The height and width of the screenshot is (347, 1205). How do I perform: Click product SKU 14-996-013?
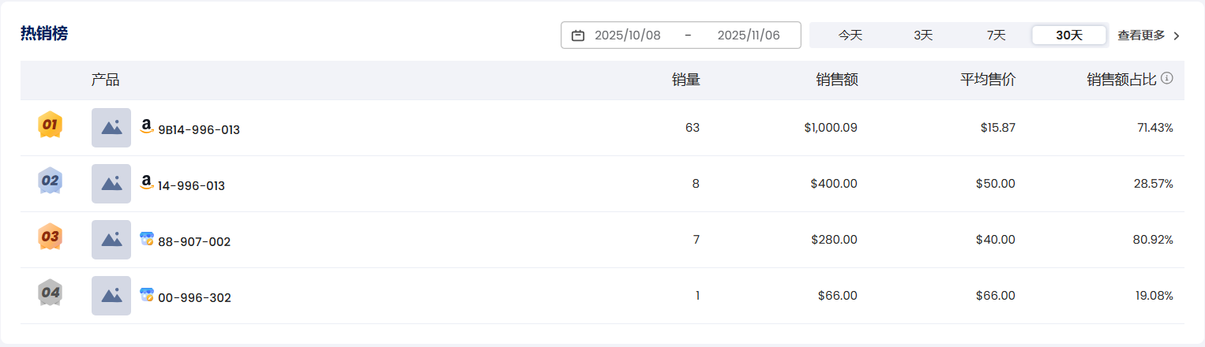[x=191, y=186]
